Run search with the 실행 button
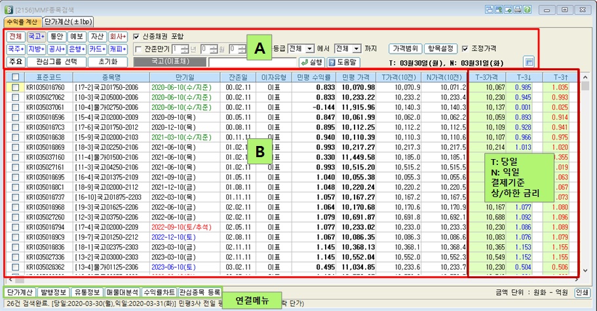 click(x=312, y=62)
